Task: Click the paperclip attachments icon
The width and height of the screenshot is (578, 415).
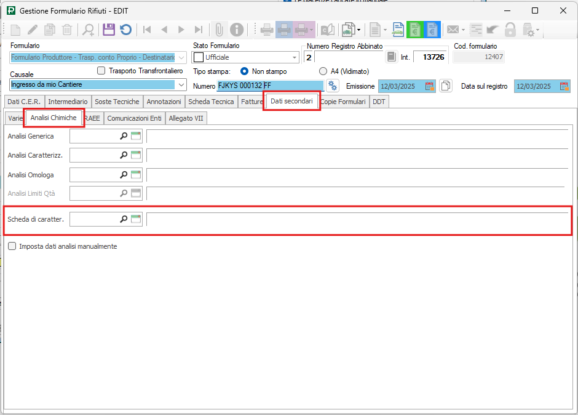Action: click(x=218, y=29)
